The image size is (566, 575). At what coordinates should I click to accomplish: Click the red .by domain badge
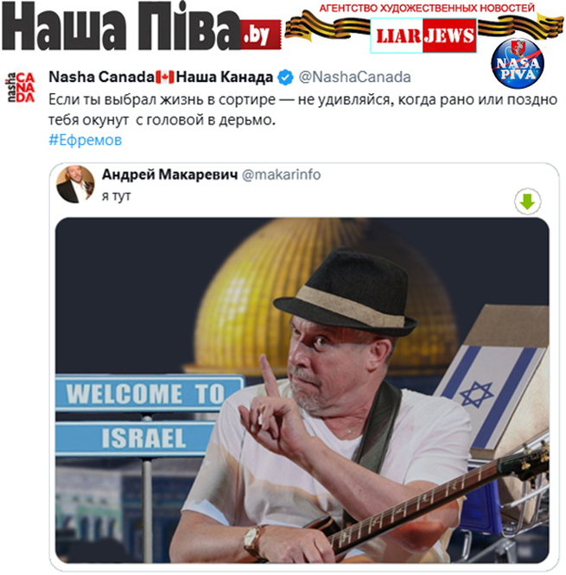[x=260, y=35]
